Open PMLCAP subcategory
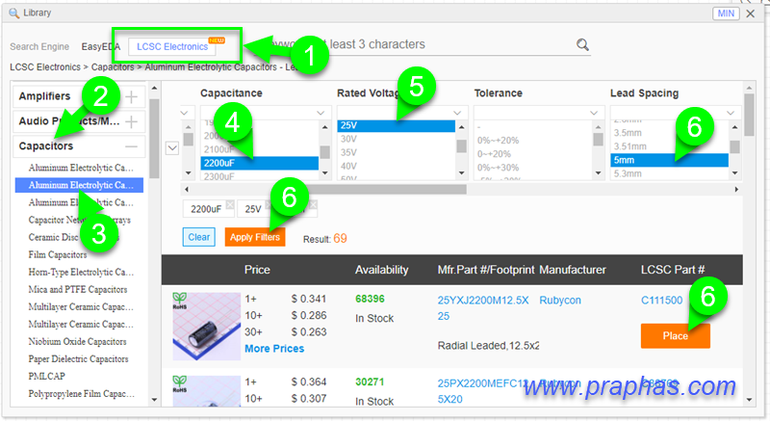The image size is (770, 421). point(46,377)
